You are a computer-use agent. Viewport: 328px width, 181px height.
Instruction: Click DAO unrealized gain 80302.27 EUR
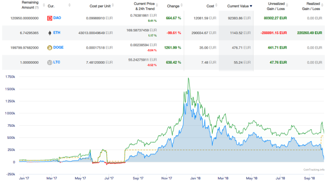[276, 18]
